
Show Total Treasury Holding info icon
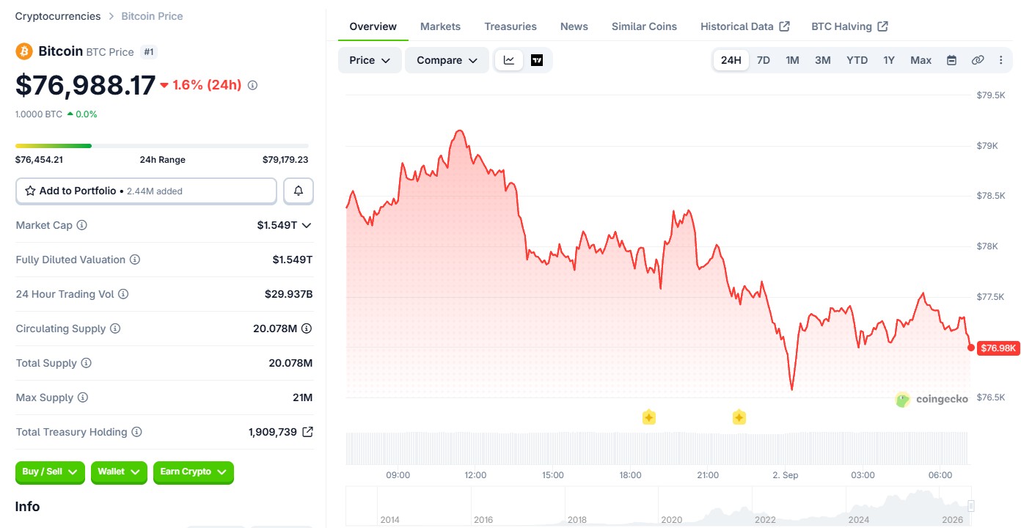pos(136,432)
